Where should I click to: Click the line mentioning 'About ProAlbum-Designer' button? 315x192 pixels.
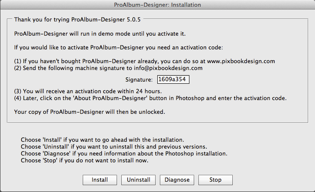pyautogui.click(x=150, y=98)
